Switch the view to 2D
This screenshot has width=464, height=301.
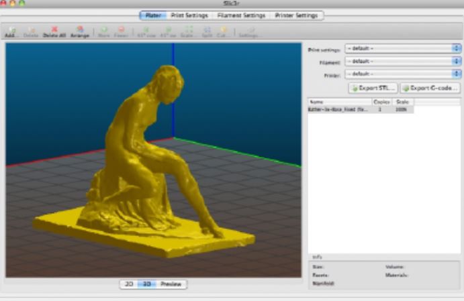click(x=129, y=284)
